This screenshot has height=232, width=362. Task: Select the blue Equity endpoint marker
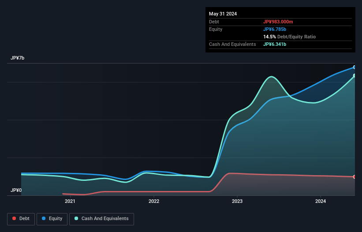355,67
